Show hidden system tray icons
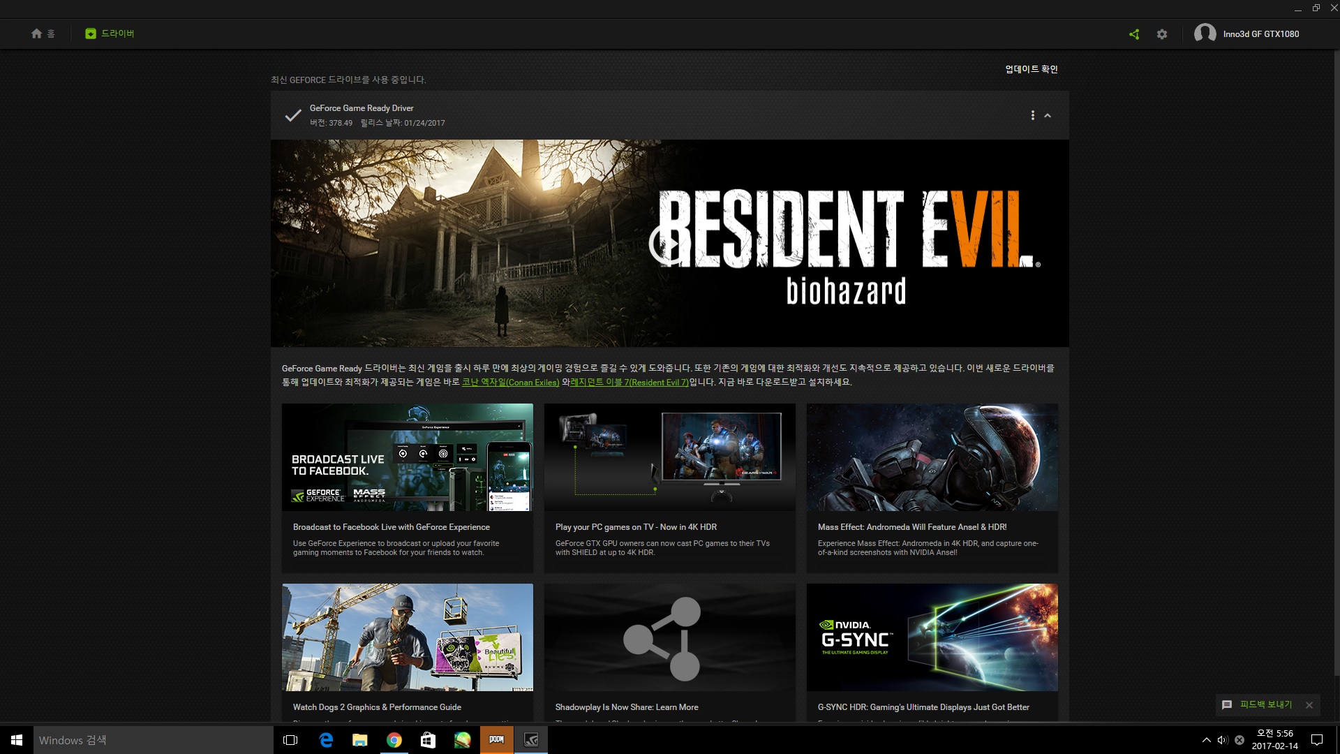 click(1206, 740)
